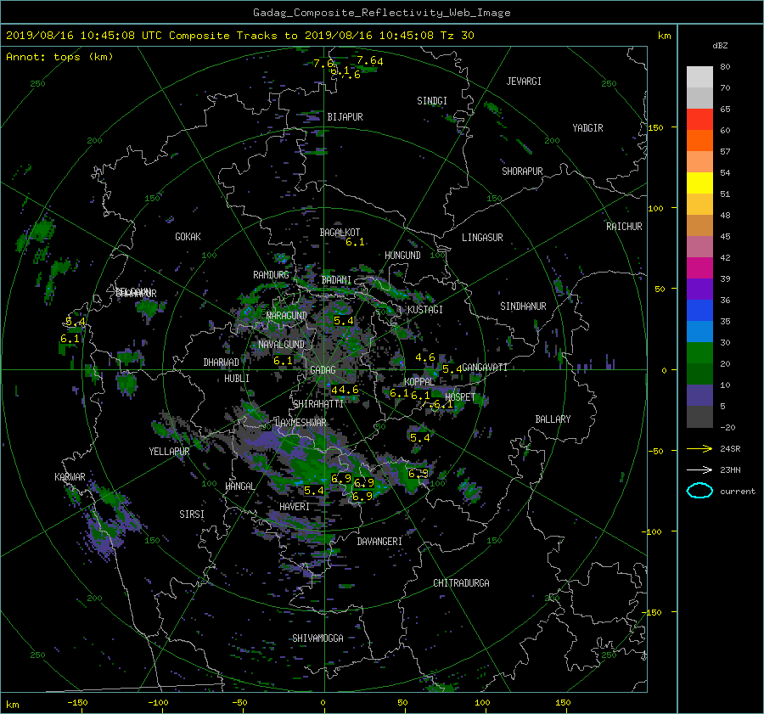Click the SHIVAMOGGA city label
764x714 pixels.
coord(317,638)
